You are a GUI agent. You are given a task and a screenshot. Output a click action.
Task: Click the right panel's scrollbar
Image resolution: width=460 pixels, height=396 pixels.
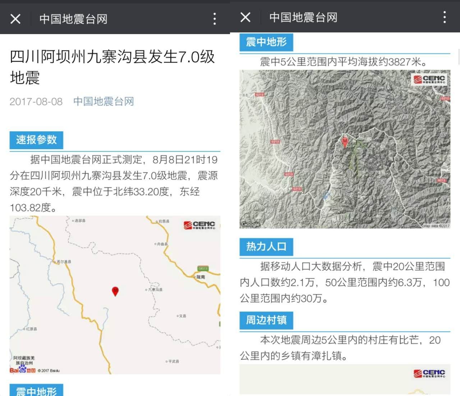459,57
